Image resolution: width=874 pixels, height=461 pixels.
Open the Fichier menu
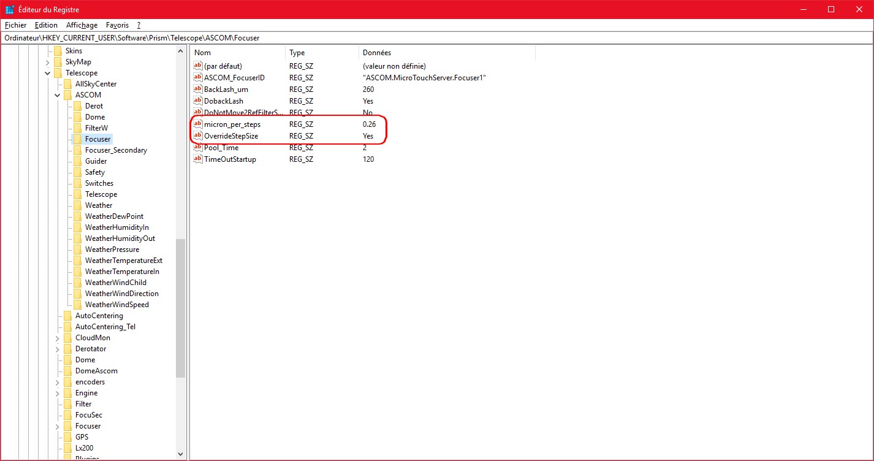(x=15, y=25)
